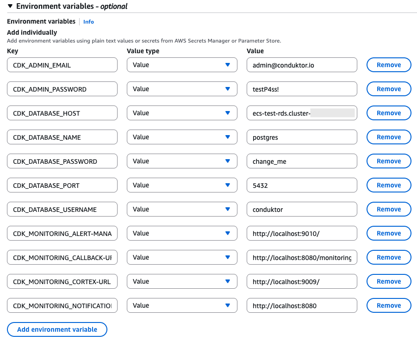
Task: Select the key field labeled CDK_MONITORING_CALLBACK-URL
Action: (62, 257)
